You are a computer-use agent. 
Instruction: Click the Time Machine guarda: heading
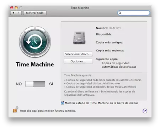78,75
